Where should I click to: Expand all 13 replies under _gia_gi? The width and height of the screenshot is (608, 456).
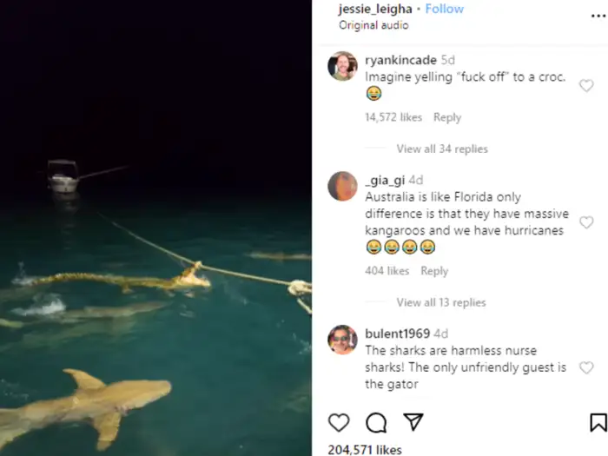coord(441,302)
